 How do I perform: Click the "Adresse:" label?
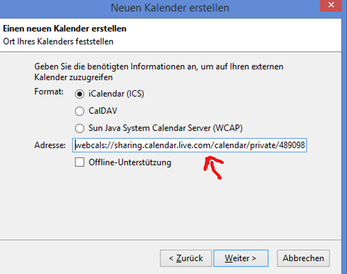(x=50, y=146)
